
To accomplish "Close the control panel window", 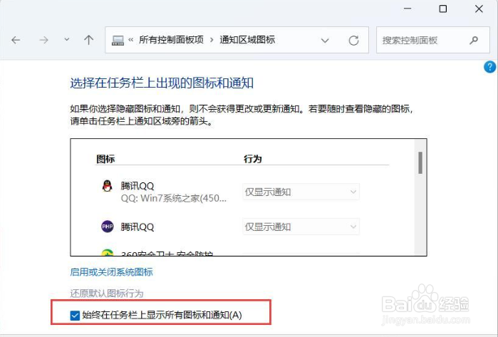I will click(x=479, y=9).
